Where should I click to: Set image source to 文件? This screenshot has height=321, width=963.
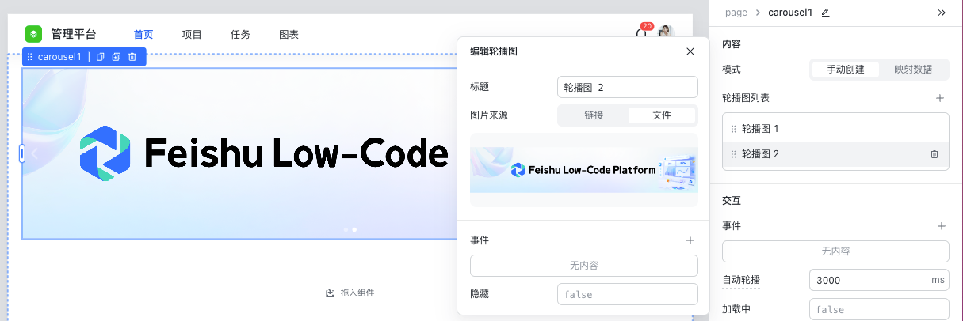[x=662, y=115]
